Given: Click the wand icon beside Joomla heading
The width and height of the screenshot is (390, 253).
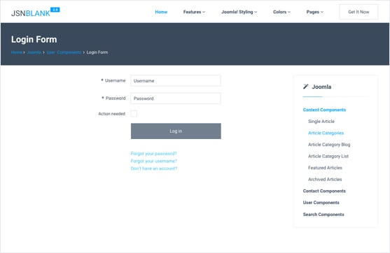Looking at the screenshot, I should click(306, 87).
